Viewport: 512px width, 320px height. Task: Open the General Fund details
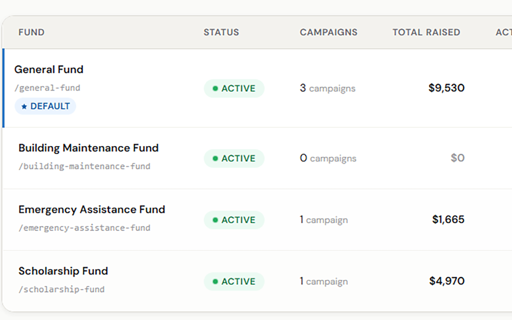click(49, 69)
